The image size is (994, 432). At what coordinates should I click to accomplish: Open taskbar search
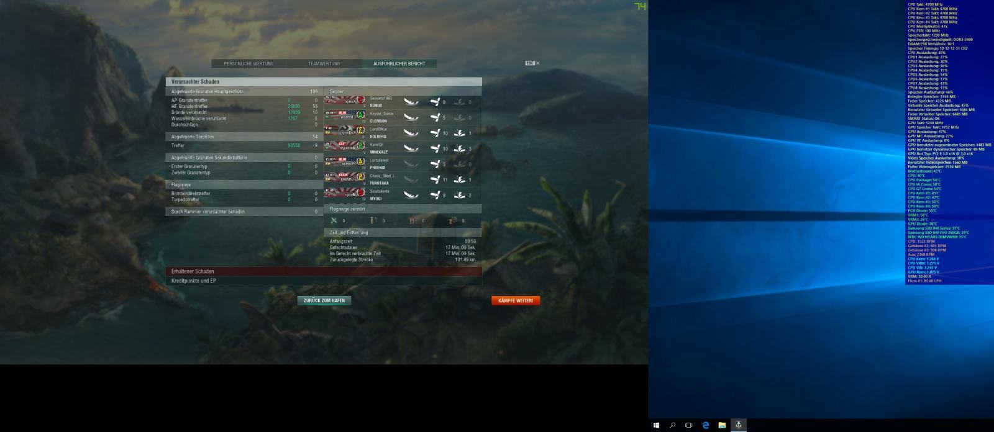pyautogui.click(x=673, y=425)
